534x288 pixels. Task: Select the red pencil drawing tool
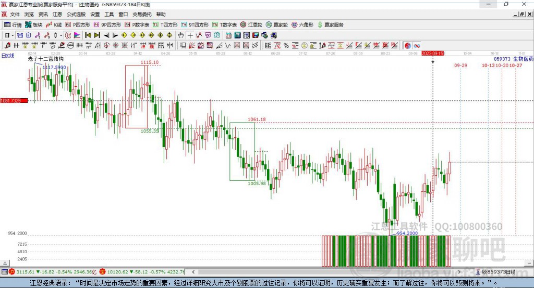7,46
